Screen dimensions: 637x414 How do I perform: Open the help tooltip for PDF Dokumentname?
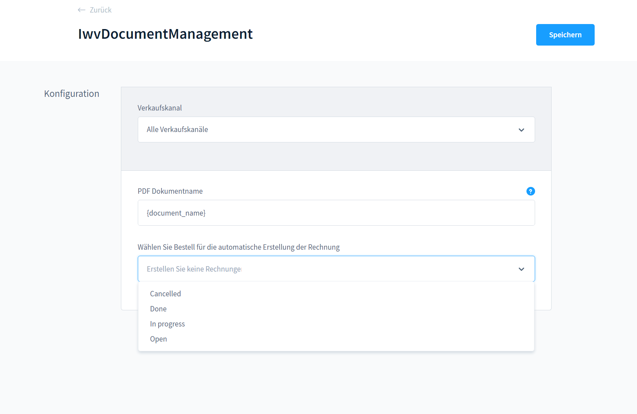click(x=530, y=191)
